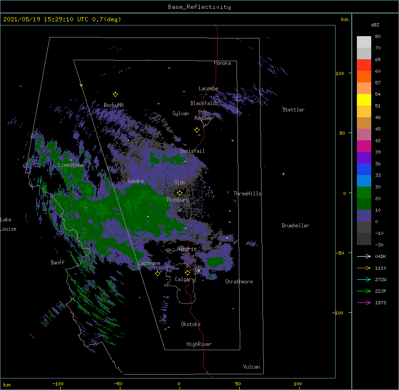Click the Limestone label
The image size is (399, 390).
click(x=71, y=165)
